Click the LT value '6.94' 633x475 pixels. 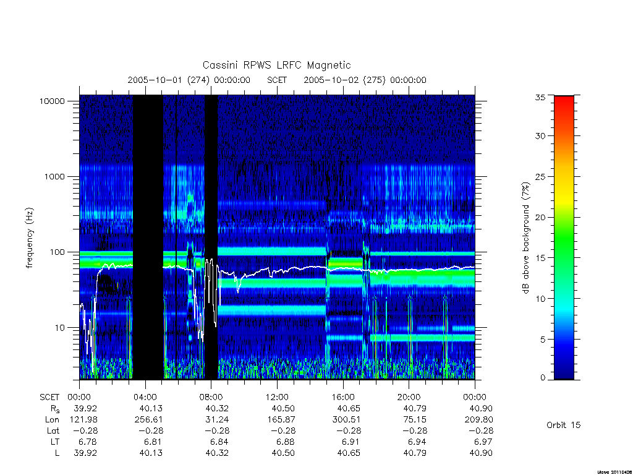point(417,442)
